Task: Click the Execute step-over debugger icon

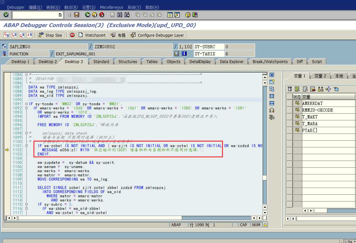Action: click(x=14, y=35)
